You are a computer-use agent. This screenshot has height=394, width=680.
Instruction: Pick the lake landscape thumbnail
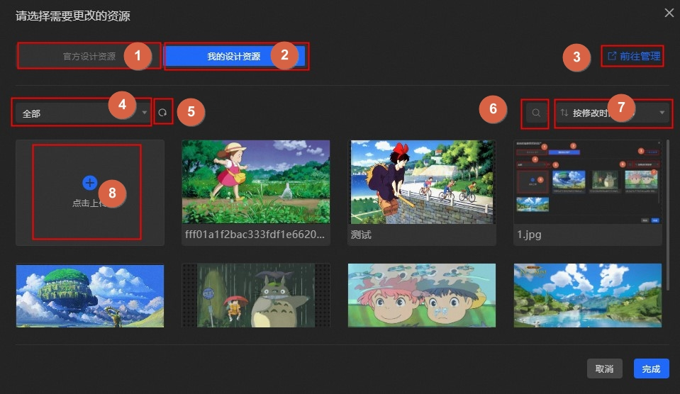point(588,295)
